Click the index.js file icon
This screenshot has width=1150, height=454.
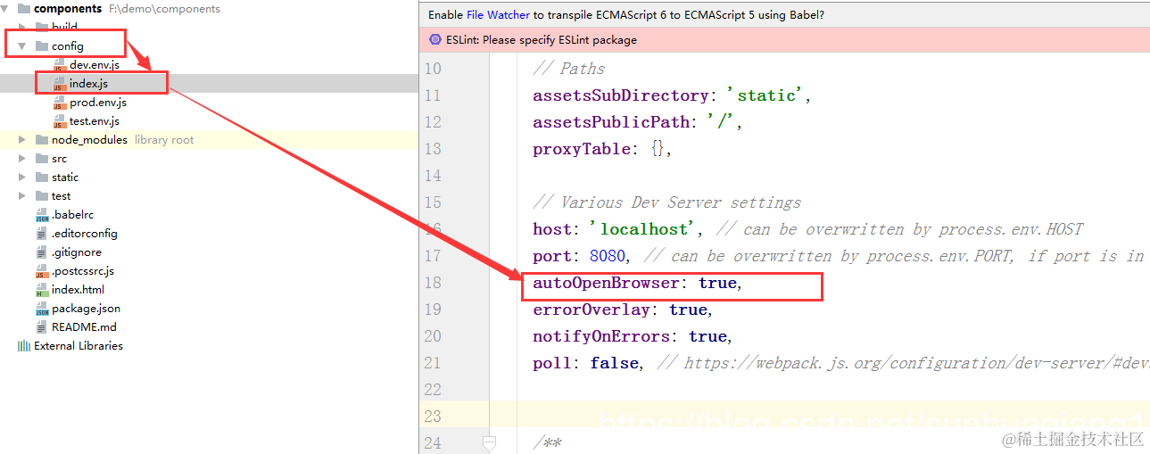pos(60,84)
